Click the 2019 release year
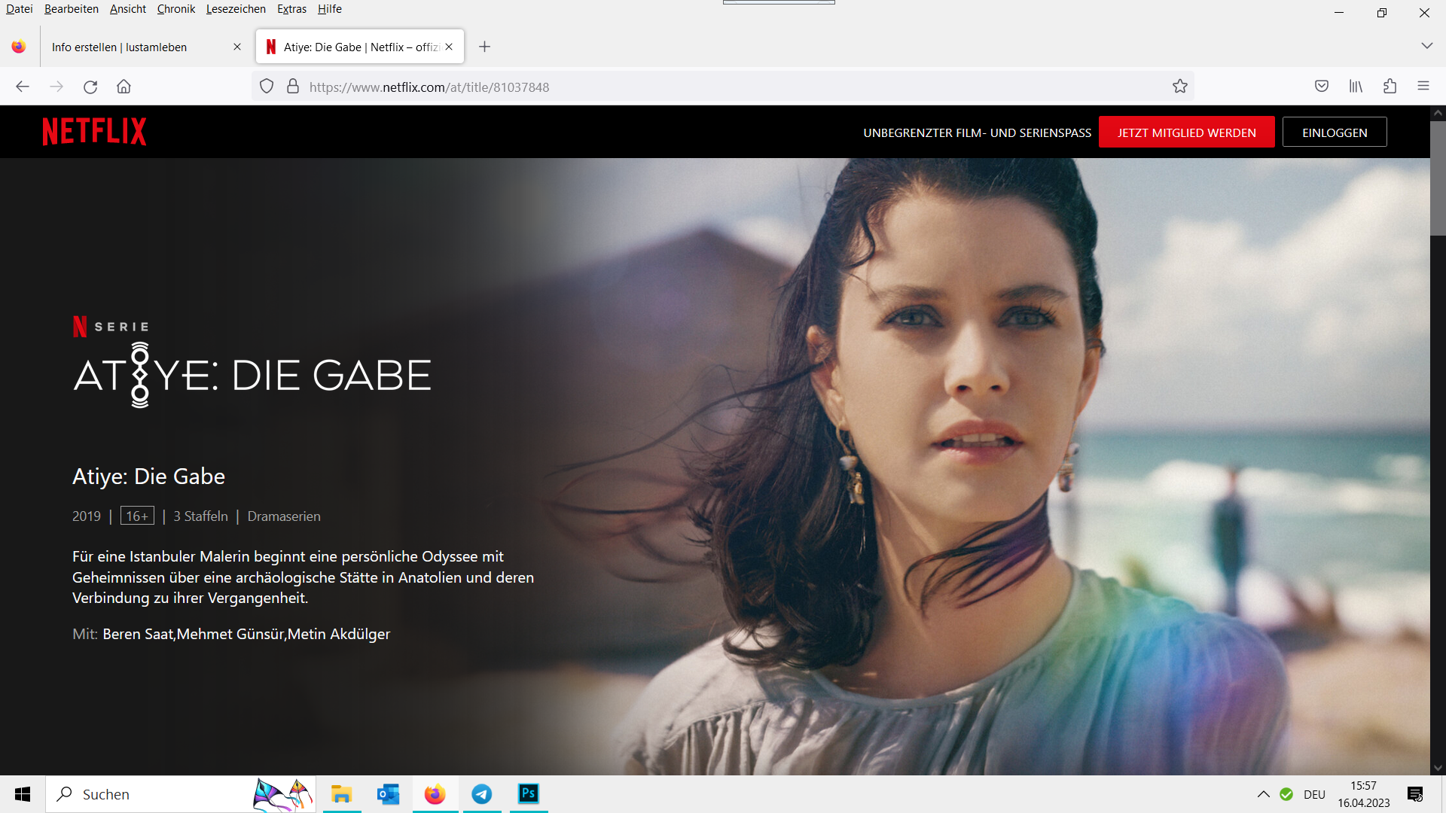Image resolution: width=1446 pixels, height=813 pixels. [x=87, y=516]
